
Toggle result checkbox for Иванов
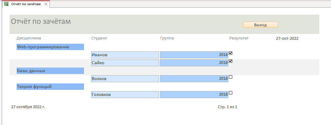[x=230, y=53]
